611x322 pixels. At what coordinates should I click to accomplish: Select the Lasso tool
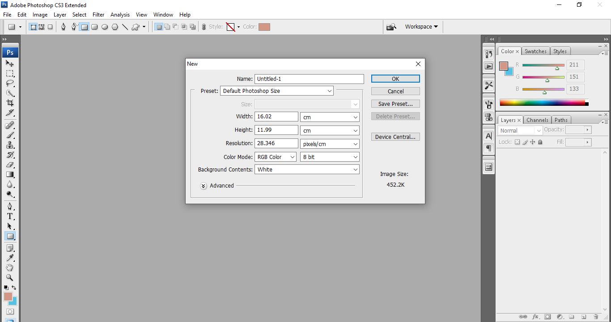pos(10,84)
